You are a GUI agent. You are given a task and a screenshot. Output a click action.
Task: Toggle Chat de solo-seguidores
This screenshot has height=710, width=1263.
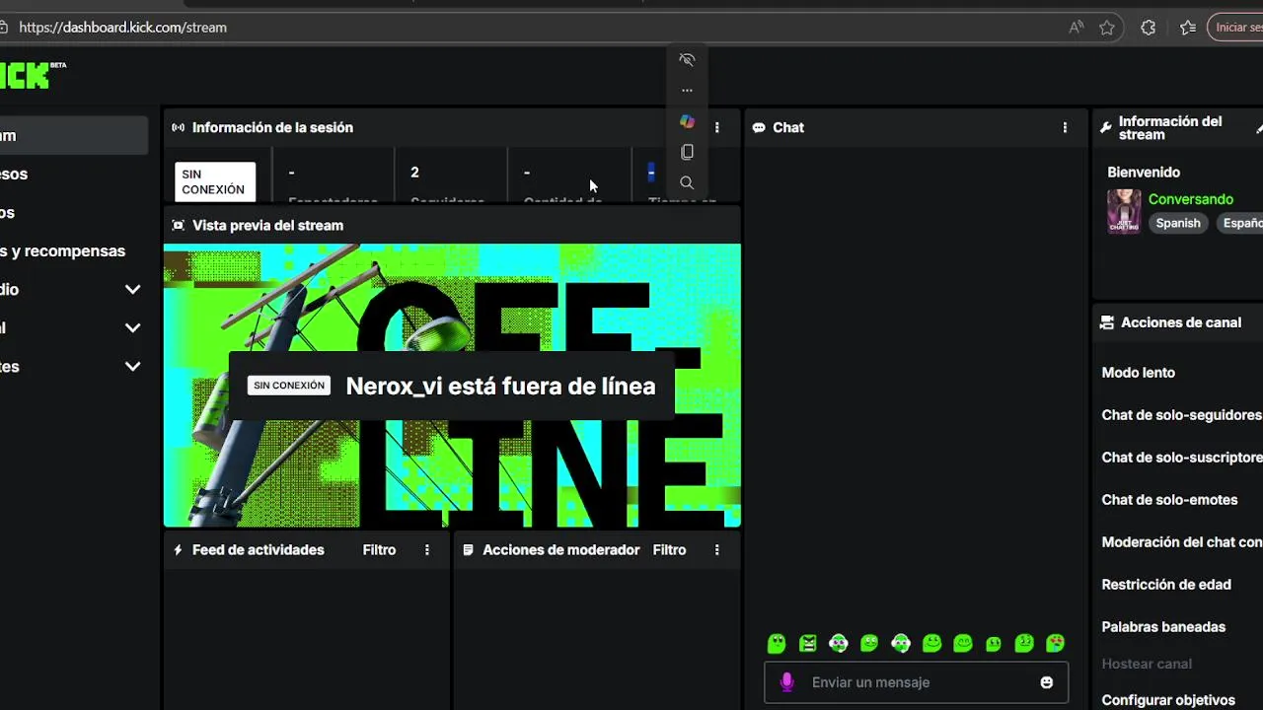1182,415
